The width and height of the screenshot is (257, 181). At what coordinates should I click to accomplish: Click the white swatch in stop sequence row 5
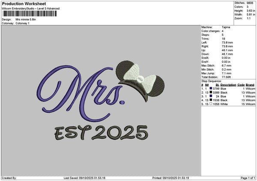tap(211, 104)
